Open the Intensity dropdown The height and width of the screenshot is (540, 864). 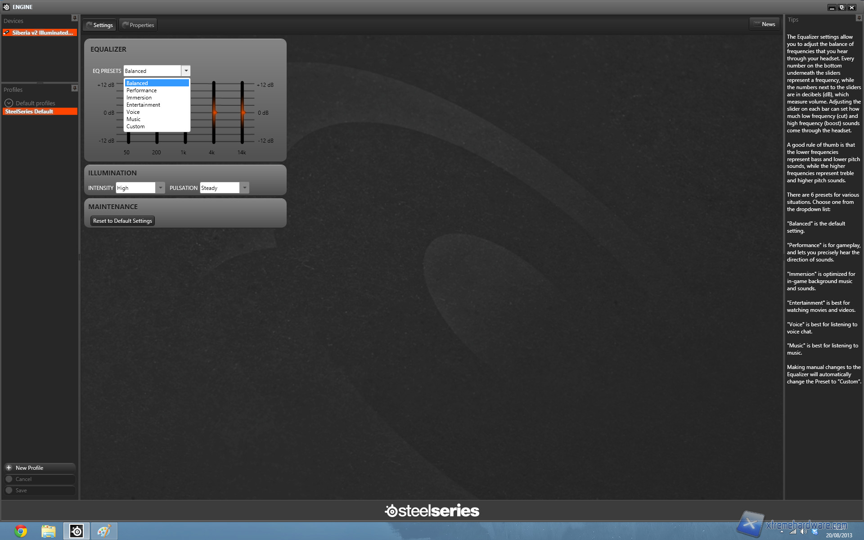[x=160, y=188]
